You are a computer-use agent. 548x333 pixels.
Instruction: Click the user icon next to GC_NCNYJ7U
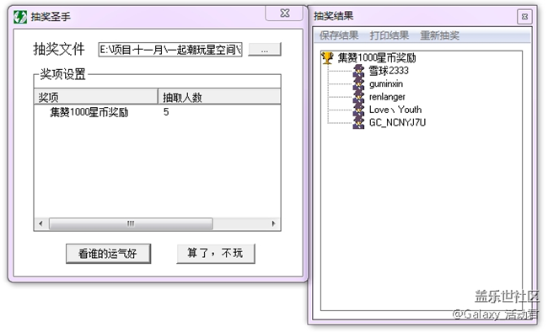click(358, 122)
